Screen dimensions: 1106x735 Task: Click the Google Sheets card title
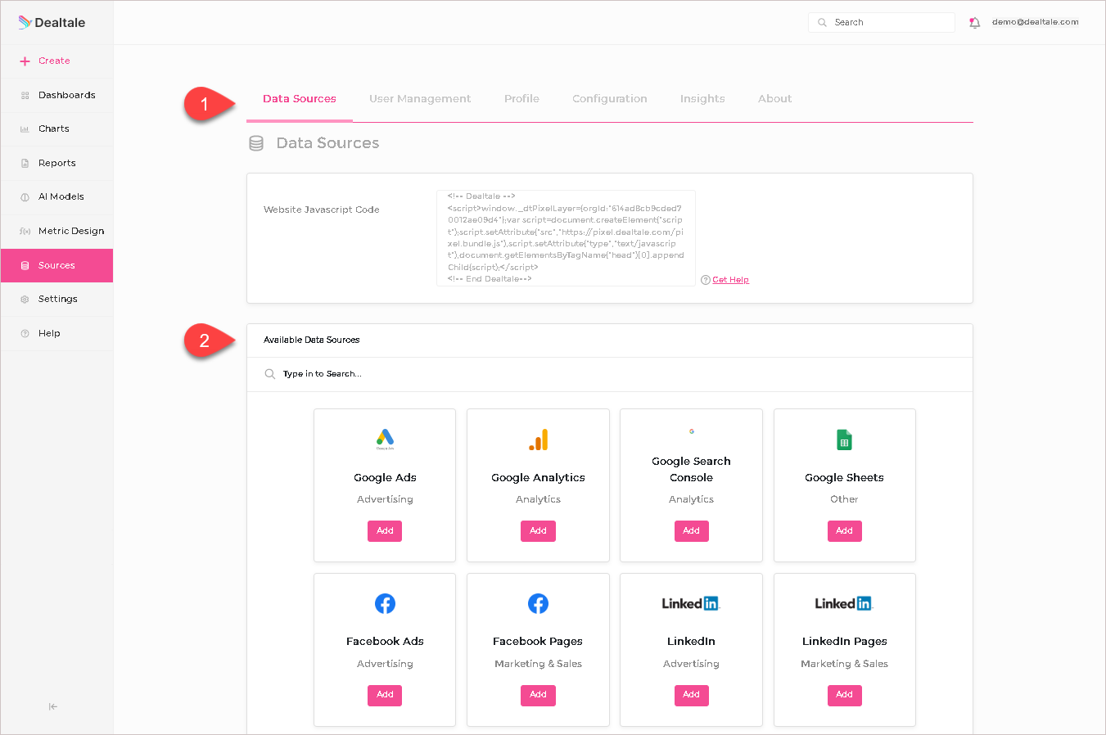tap(844, 478)
